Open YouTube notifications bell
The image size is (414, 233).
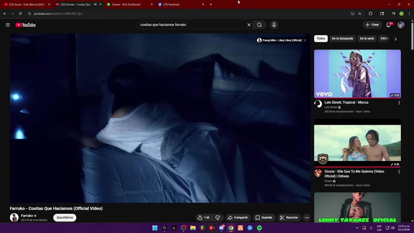click(x=389, y=25)
